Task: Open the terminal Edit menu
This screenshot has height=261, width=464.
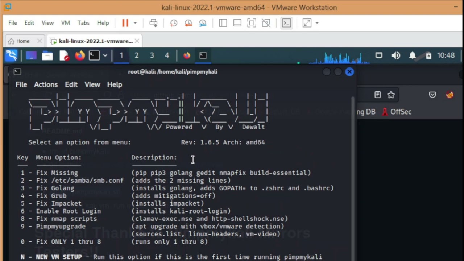Action: click(71, 84)
